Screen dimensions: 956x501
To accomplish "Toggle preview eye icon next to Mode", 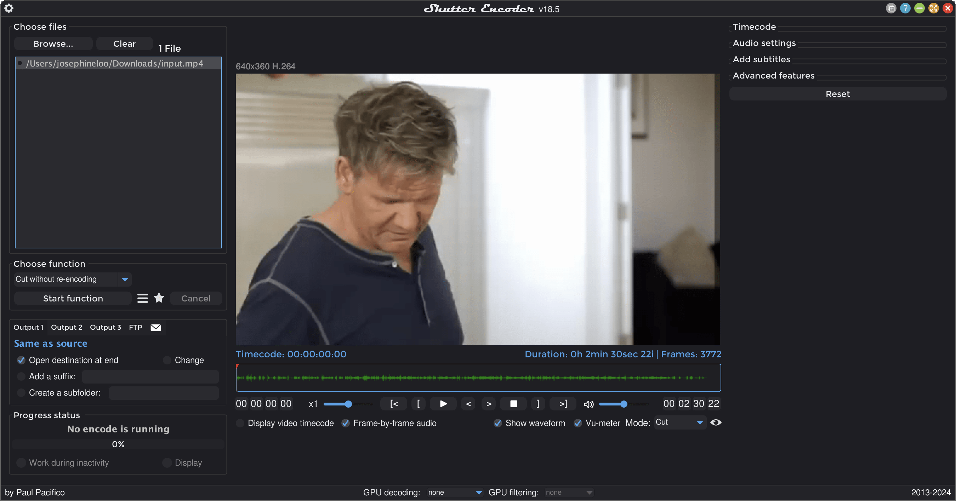I will (716, 422).
